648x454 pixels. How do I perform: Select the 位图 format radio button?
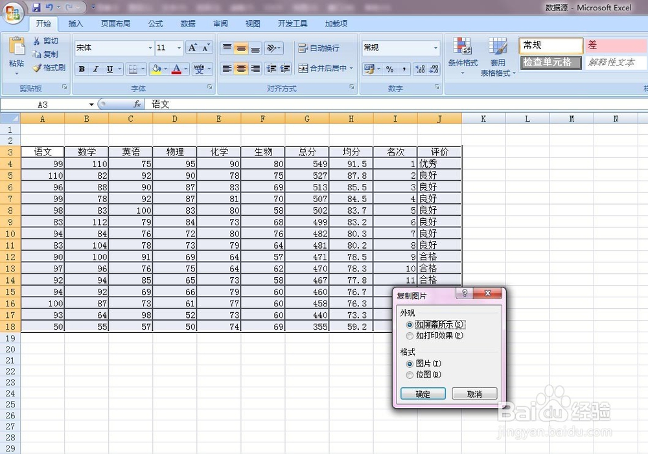click(410, 375)
